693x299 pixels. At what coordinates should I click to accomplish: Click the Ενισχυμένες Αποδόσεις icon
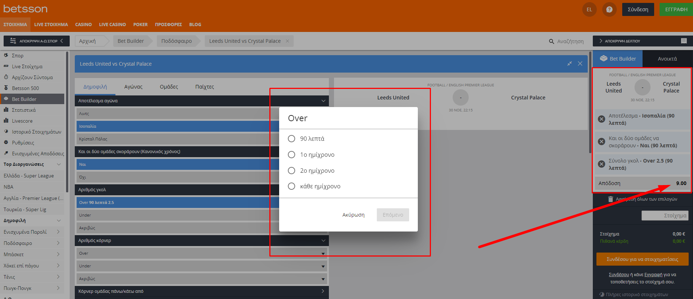(x=6, y=153)
